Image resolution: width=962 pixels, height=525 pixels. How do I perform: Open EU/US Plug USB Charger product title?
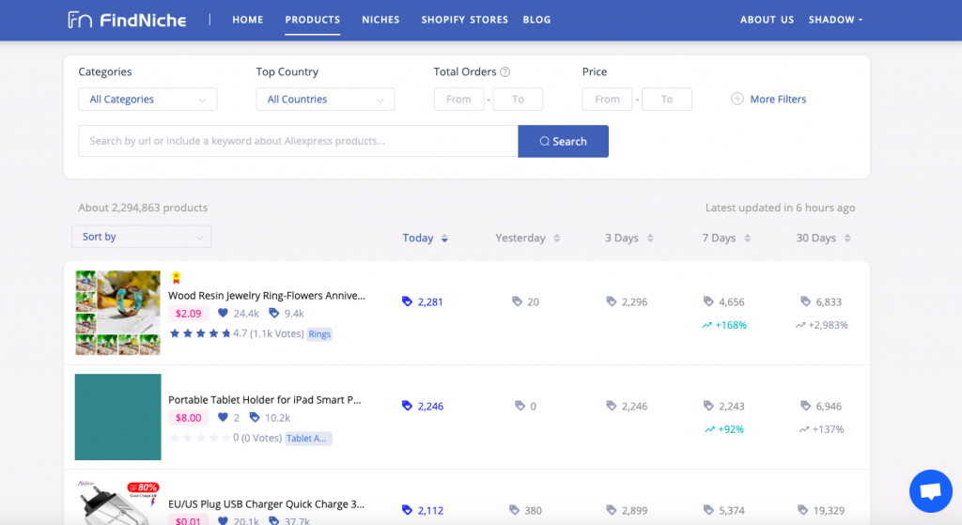pyautogui.click(x=266, y=504)
